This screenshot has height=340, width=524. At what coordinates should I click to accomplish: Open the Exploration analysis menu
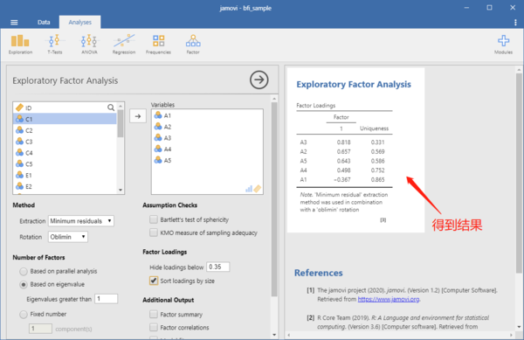pos(20,44)
